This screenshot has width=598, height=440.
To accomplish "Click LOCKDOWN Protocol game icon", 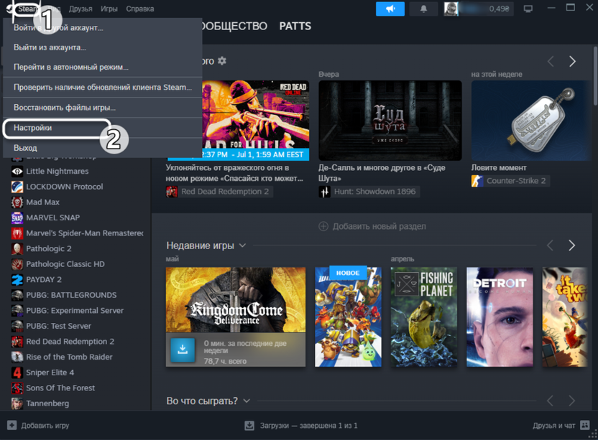I will pyautogui.click(x=17, y=187).
